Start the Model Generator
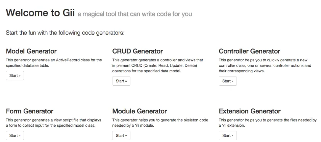This screenshot has width=321, height=142. (15, 76)
